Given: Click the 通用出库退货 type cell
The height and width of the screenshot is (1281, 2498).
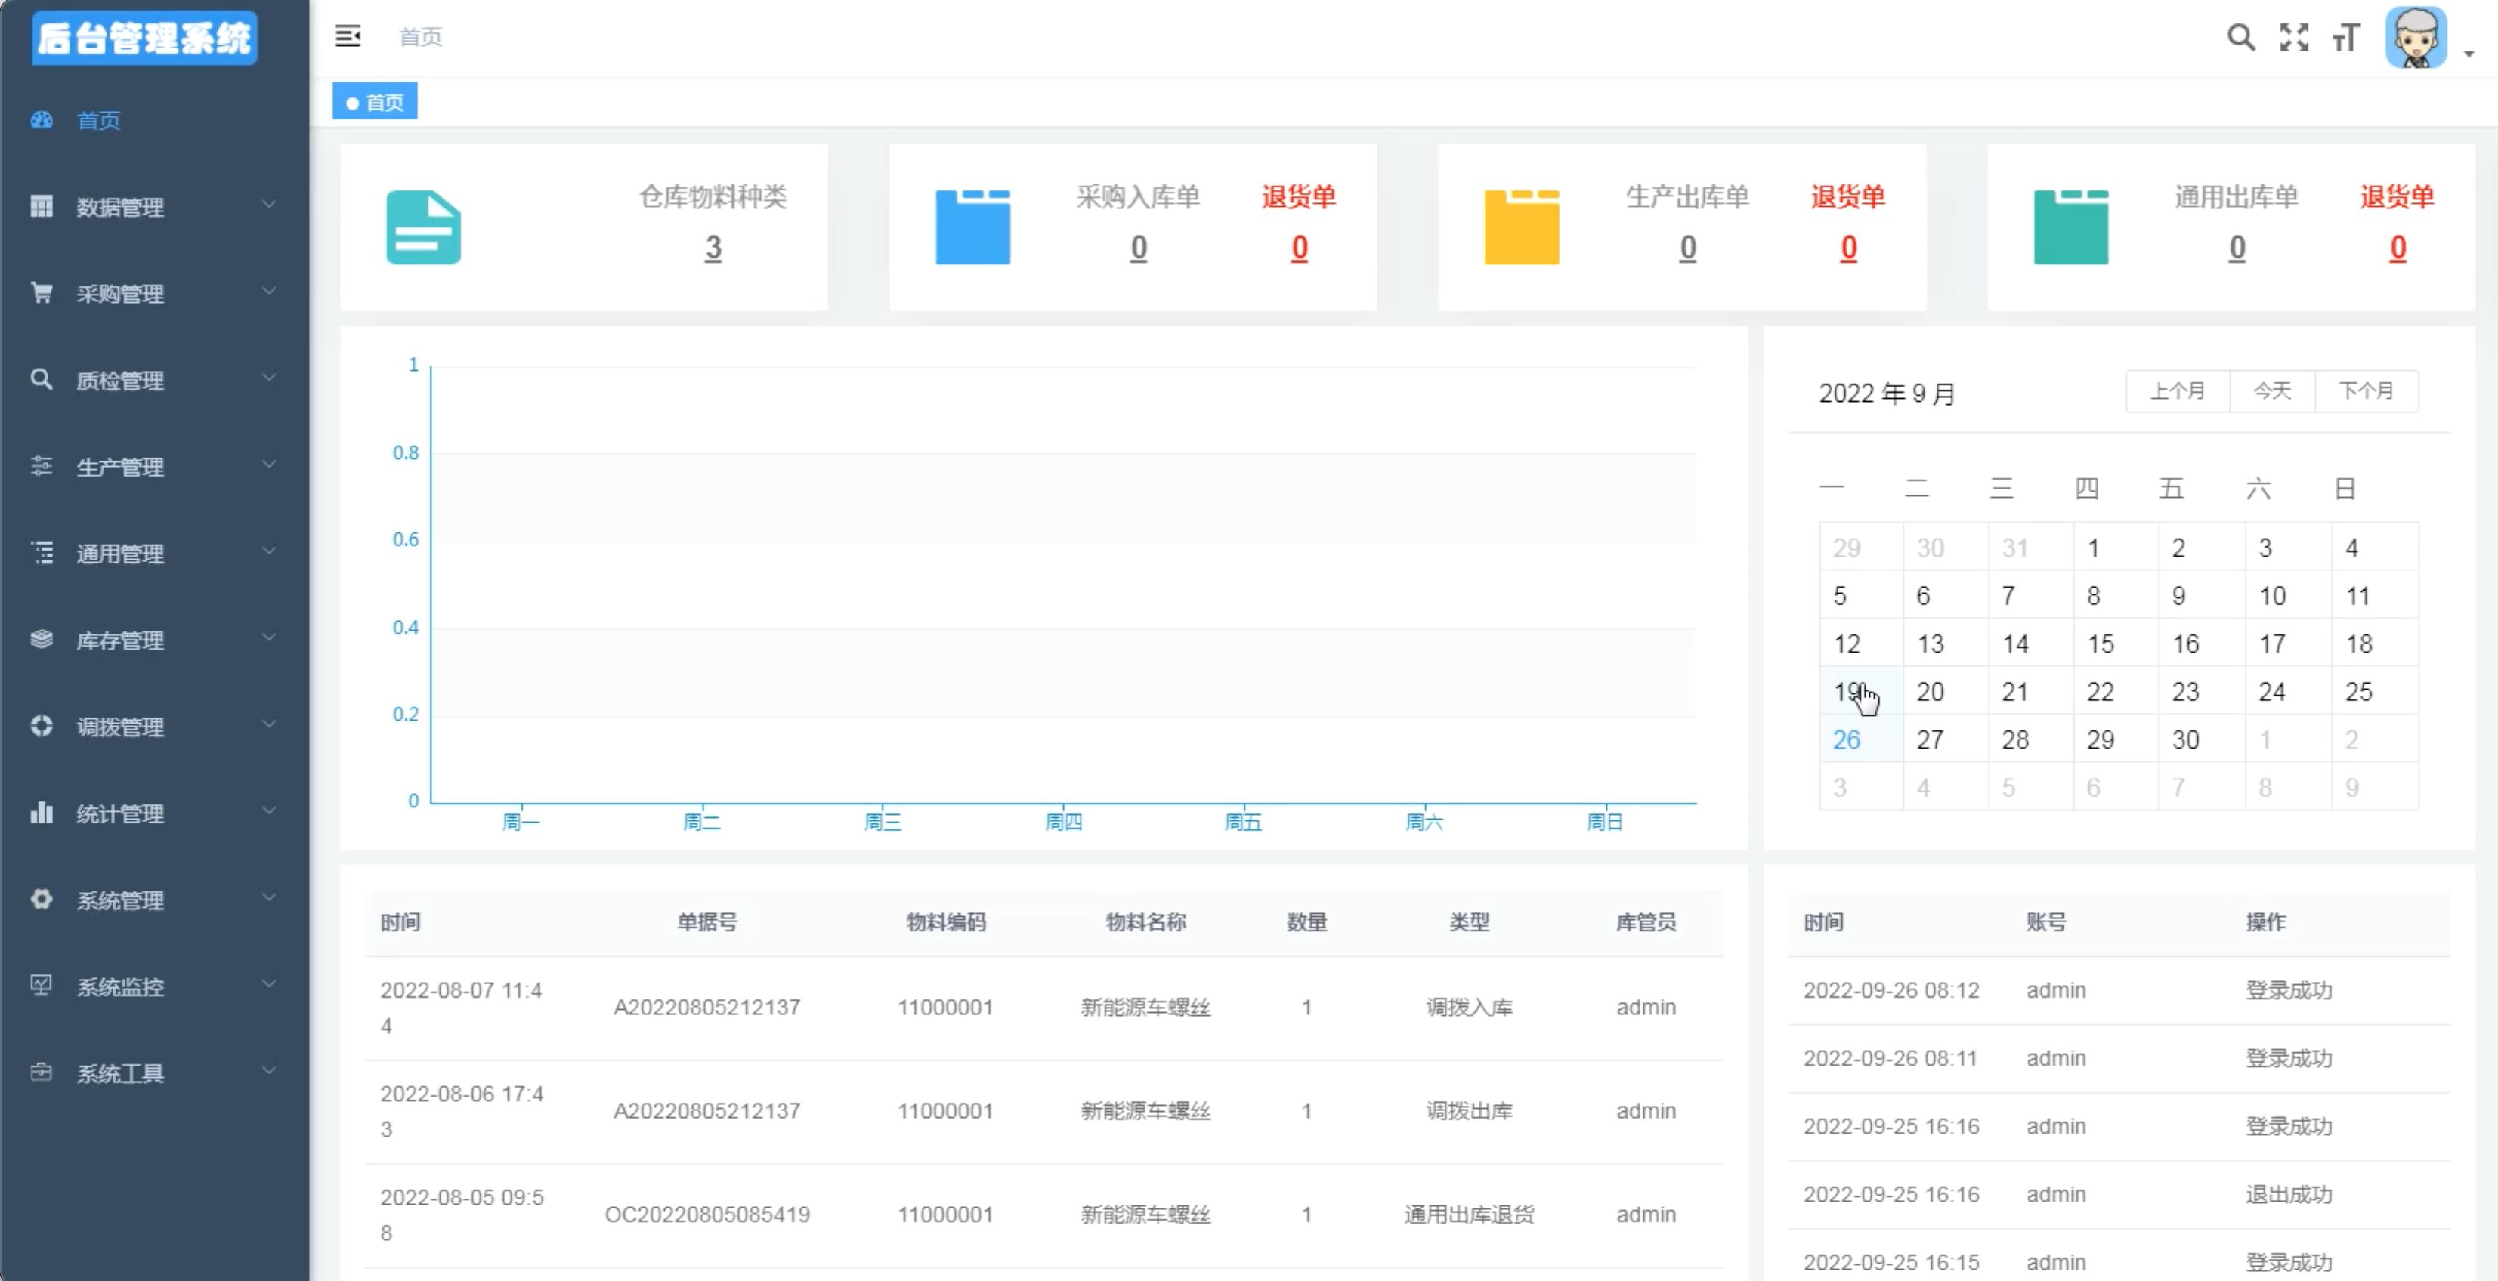Looking at the screenshot, I should 1468,1214.
